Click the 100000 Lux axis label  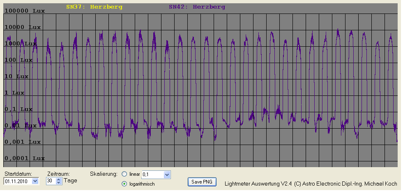click(x=24, y=11)
